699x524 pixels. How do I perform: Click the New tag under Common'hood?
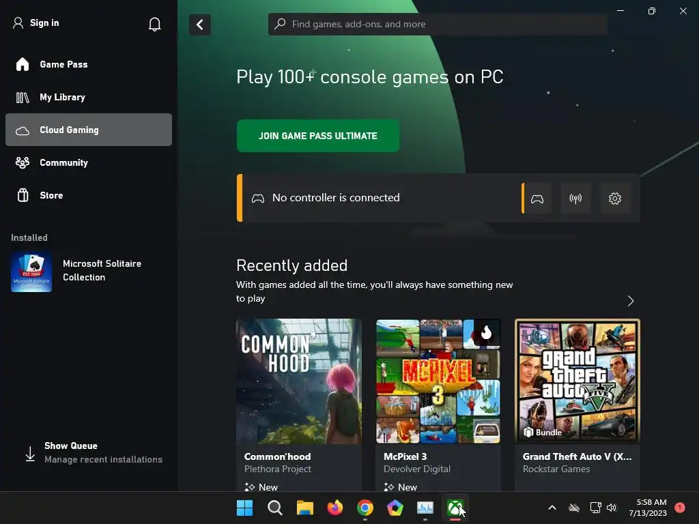[x=261, y=487]
